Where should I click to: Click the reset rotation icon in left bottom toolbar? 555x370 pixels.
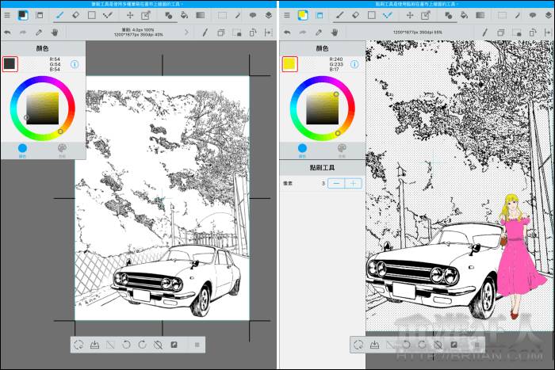click(159, 345)
